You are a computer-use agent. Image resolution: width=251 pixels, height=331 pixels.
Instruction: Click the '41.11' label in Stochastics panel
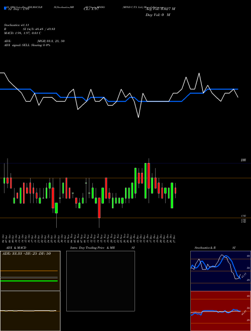[243, 275]
